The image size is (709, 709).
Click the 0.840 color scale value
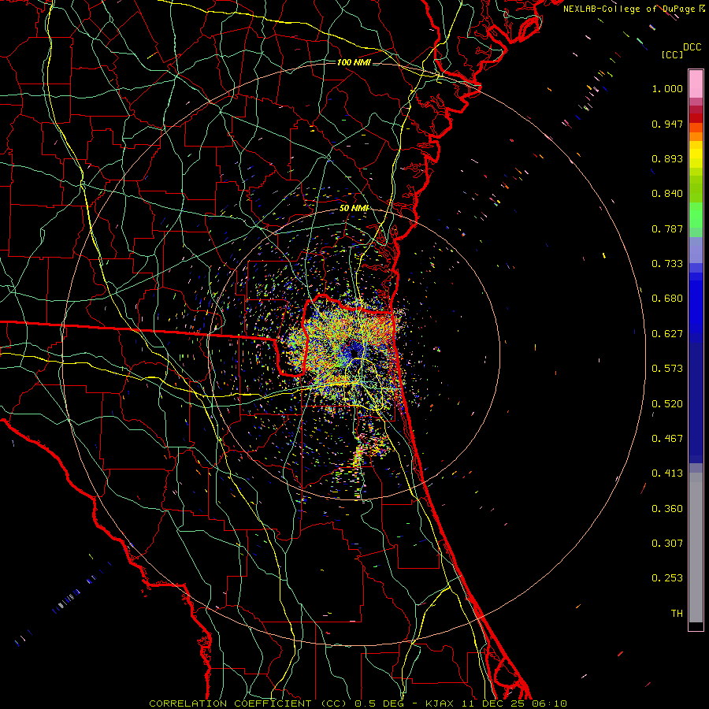667,194
